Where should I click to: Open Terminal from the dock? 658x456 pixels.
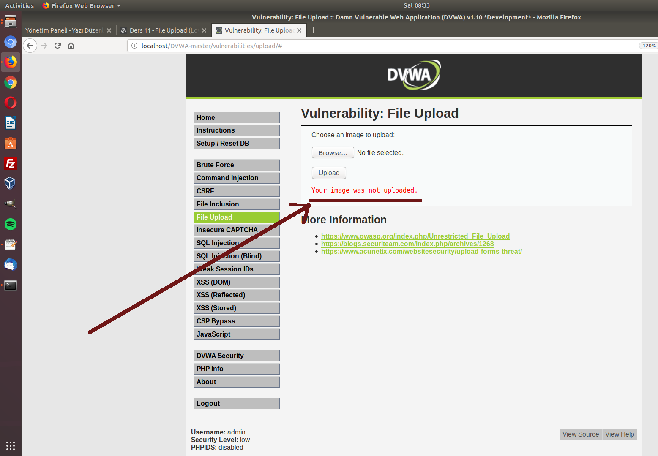[11, 285]
